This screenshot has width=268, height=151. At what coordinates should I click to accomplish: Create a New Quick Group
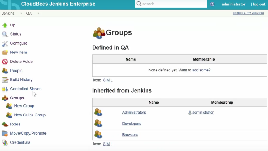pos(30,115)
